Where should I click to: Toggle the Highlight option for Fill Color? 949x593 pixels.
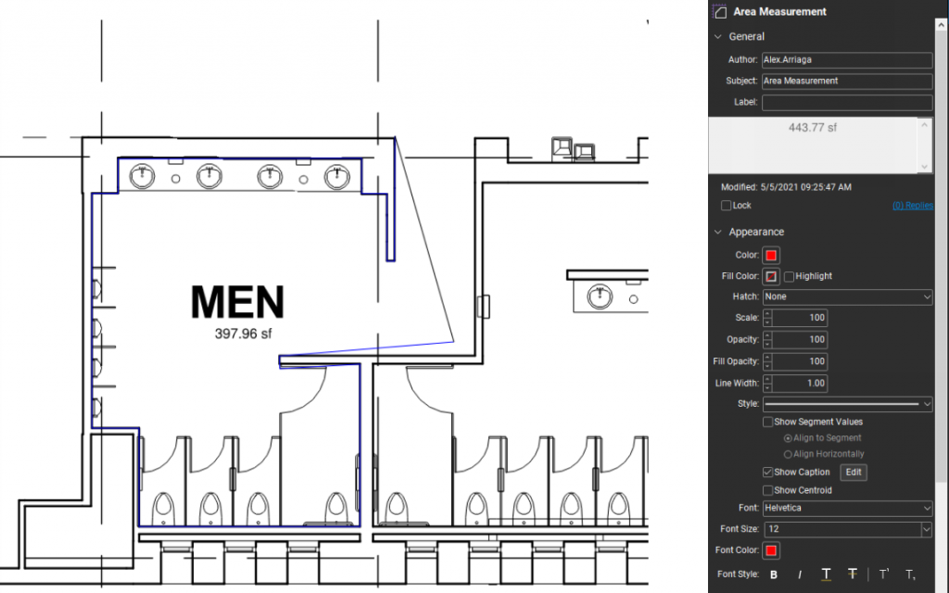(x=790, y=275)
